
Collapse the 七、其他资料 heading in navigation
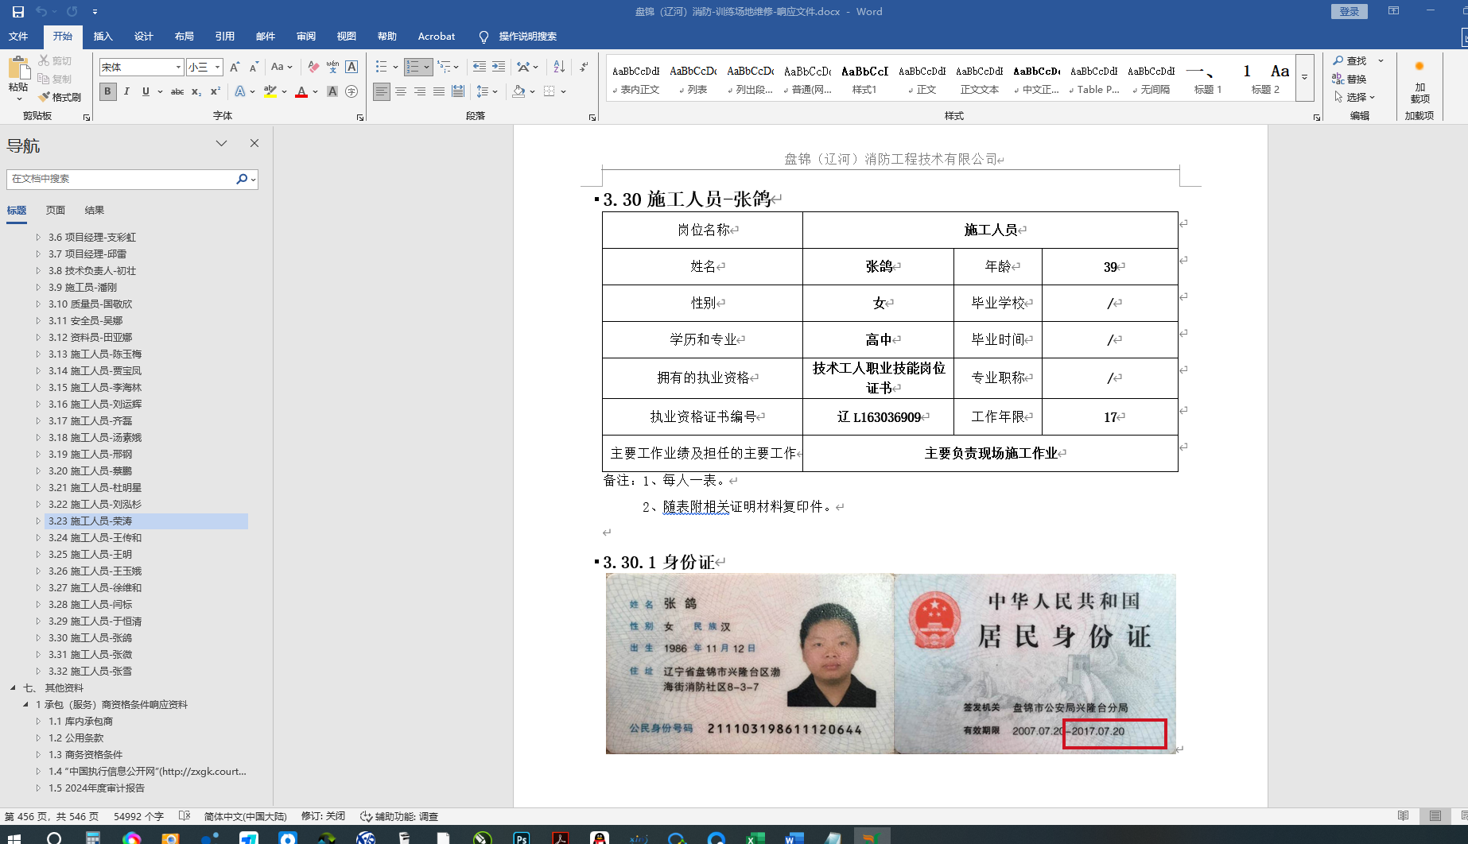[13, 688]
